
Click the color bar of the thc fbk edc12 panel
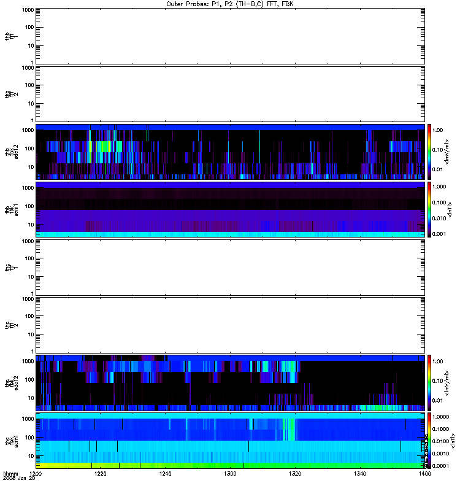coord(429,382)
